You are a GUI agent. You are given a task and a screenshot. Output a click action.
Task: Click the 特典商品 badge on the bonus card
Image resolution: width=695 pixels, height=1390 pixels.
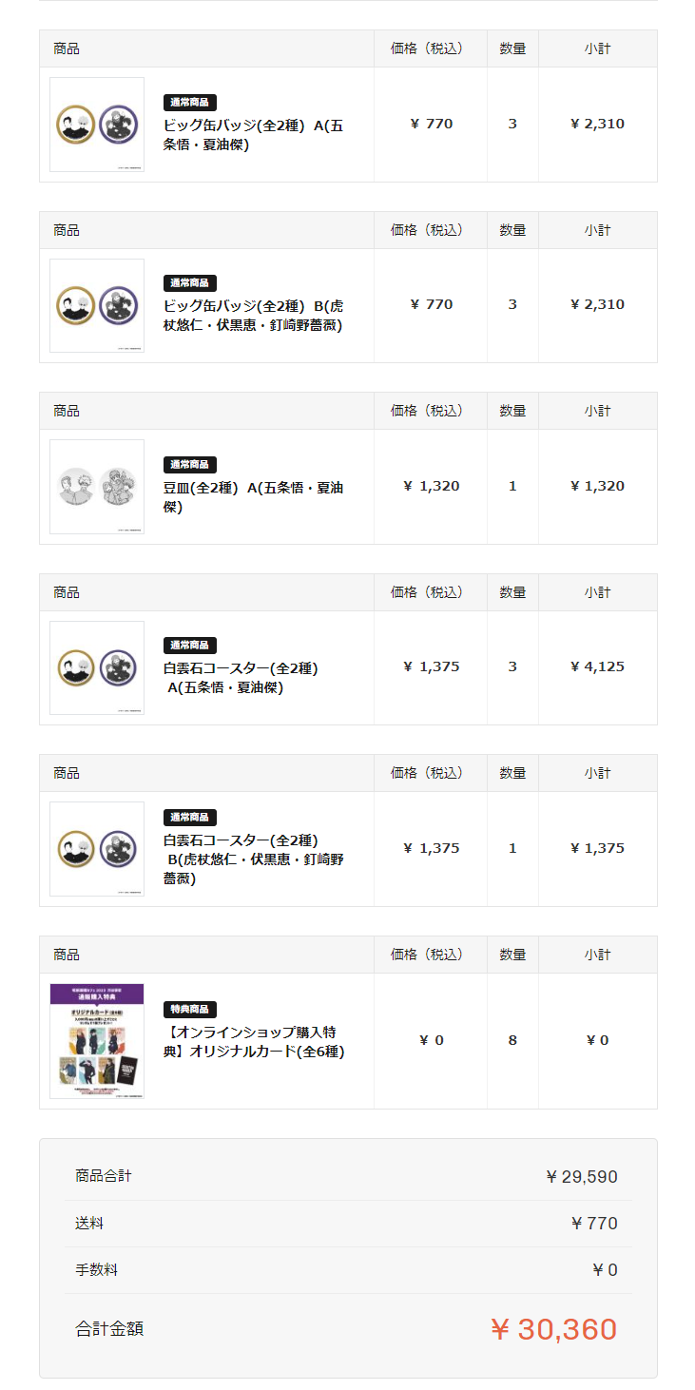click(190, 1009)
